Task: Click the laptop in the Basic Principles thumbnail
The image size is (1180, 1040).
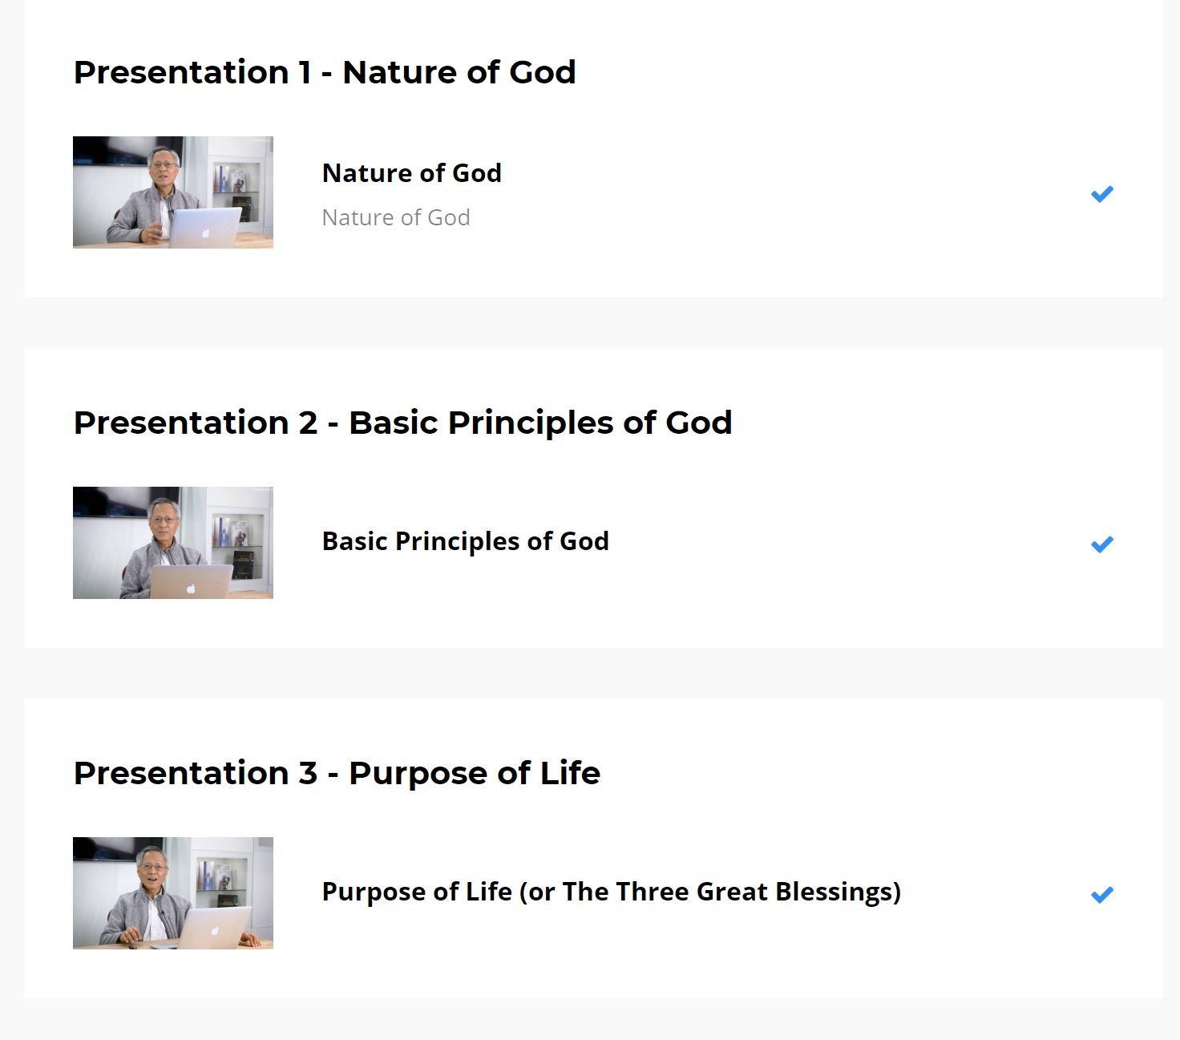Action: click(191, 581)
